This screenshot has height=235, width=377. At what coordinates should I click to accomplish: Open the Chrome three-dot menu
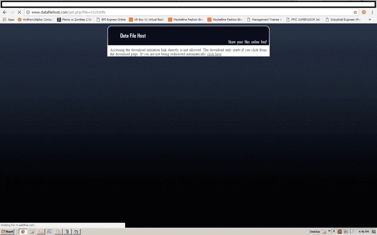(x=372, y=12)
